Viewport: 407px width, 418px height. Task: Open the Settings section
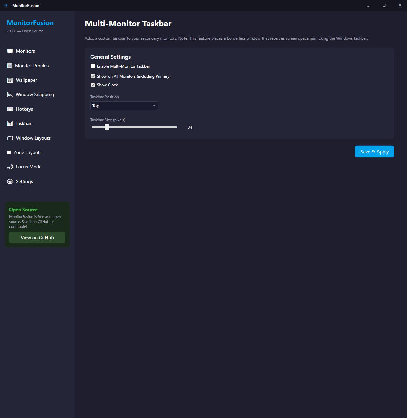(x=24, y=181)
